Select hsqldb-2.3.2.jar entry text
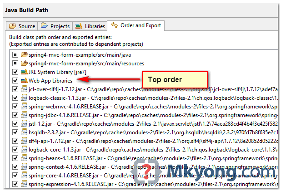This screenshot has height=191, width=281. (x=153, y=132)
